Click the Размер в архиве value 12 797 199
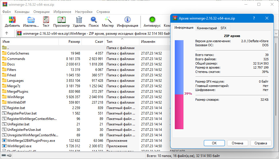The height and width of the screenshot is (159, 279). (x=261, y=68)
